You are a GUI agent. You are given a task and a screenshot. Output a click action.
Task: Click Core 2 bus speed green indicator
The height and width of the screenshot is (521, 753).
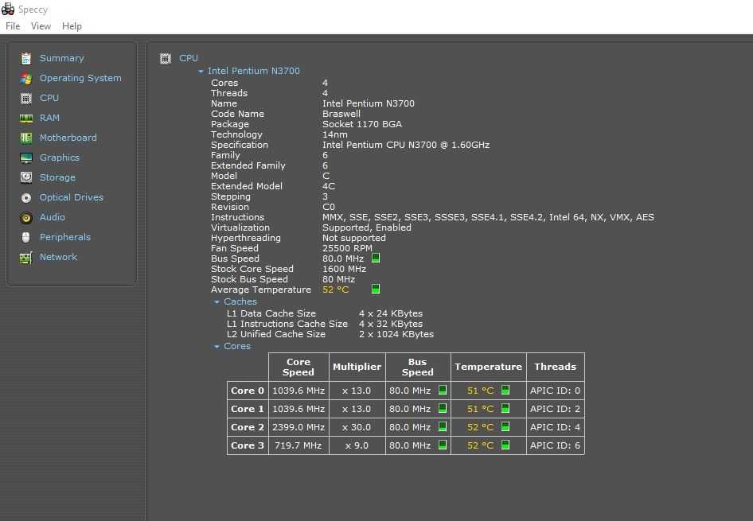443,426
